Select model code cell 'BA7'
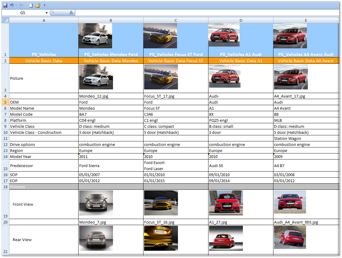Image resolution: width=342 pixels, height=258 pixels. (x=111, y=114)
